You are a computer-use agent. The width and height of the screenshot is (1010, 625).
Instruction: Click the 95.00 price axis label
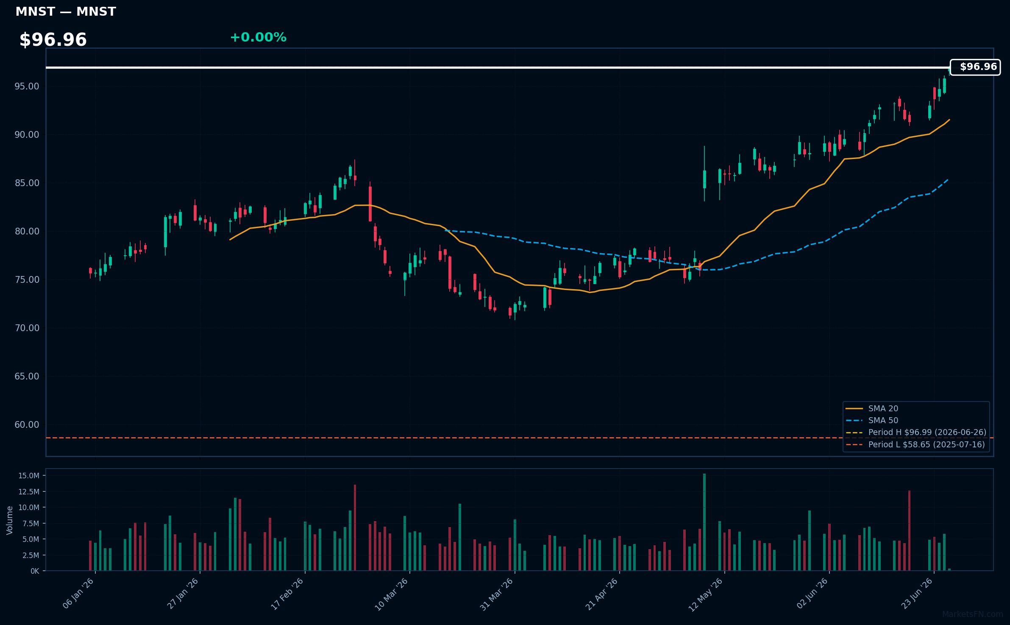27,86
